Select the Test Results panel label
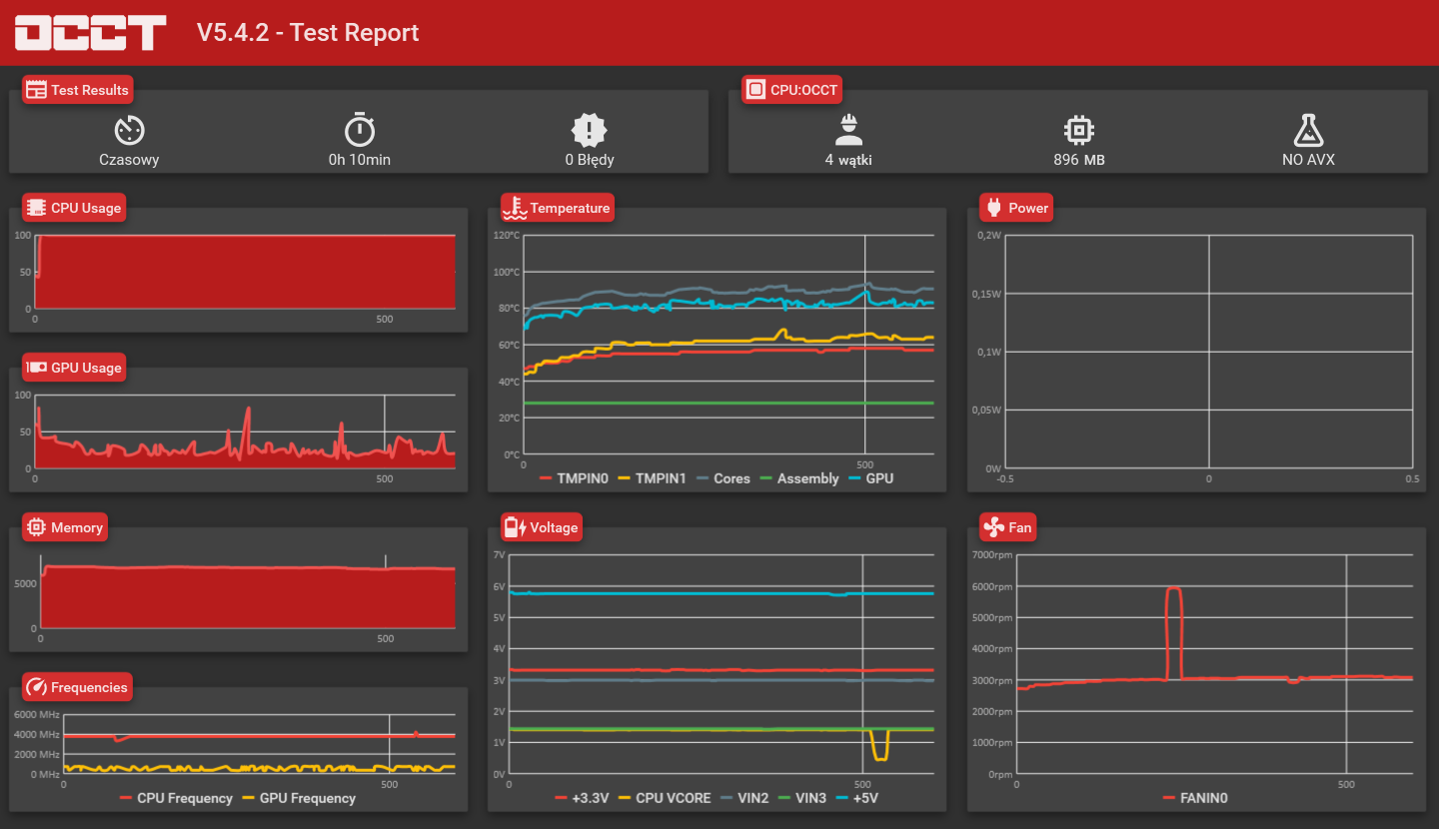The width and height of the screenshot is (1439, 829). [78, 90]
